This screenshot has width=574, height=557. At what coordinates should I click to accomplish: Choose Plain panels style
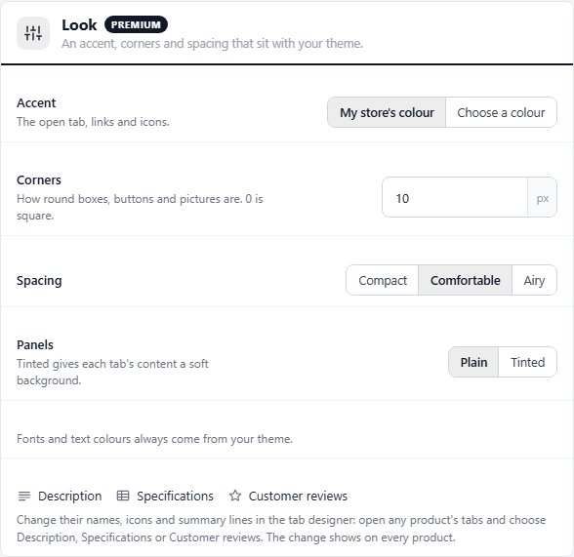point(473,362)
